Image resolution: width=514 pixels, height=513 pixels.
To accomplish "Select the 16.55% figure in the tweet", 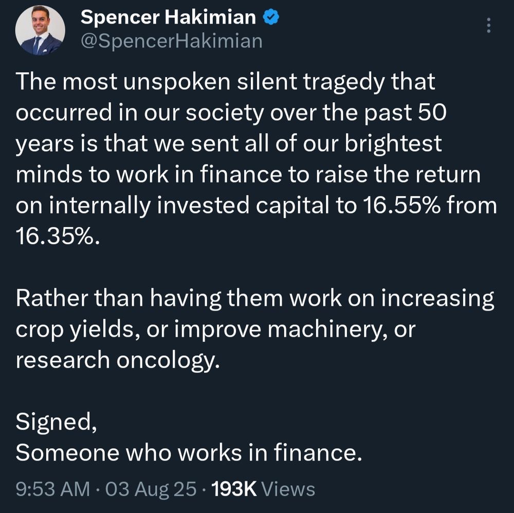I will 401,205.
